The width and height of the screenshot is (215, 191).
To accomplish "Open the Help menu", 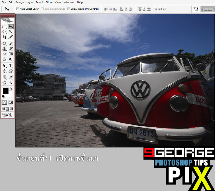I will pos(80,2).
